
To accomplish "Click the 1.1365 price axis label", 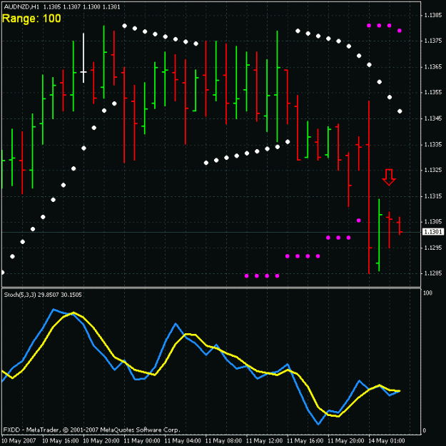I will click(433, 67).
